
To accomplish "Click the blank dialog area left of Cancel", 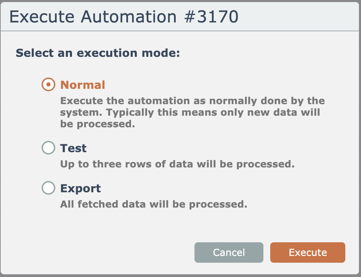I will tap(102, 252).
